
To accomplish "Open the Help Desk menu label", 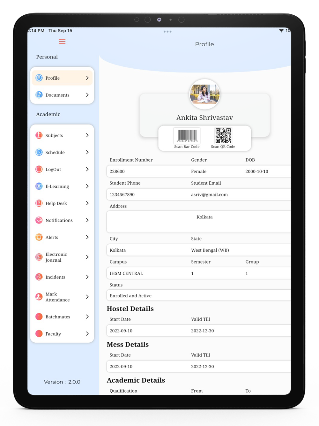I will (x=56, y=203).
